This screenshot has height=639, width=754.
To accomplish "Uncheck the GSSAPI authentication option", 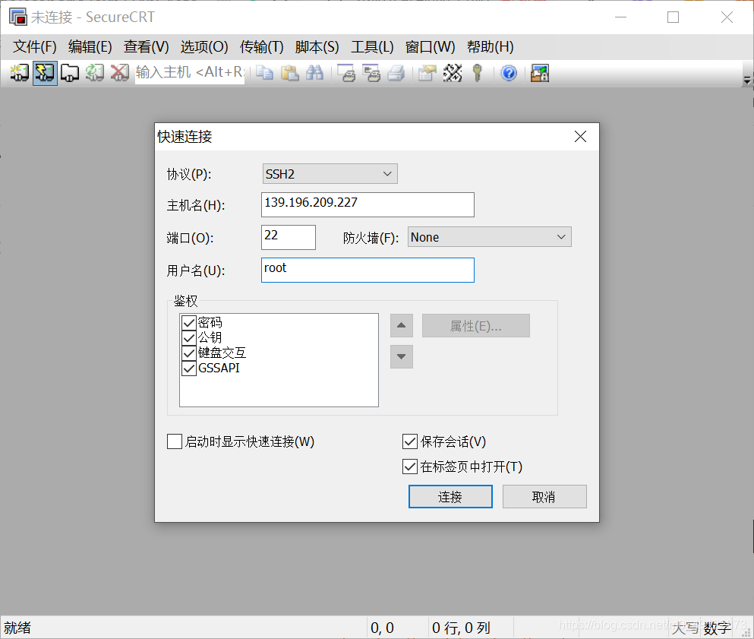I will click(188, 369).
